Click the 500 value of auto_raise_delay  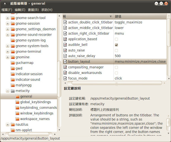tap(118, 56)
